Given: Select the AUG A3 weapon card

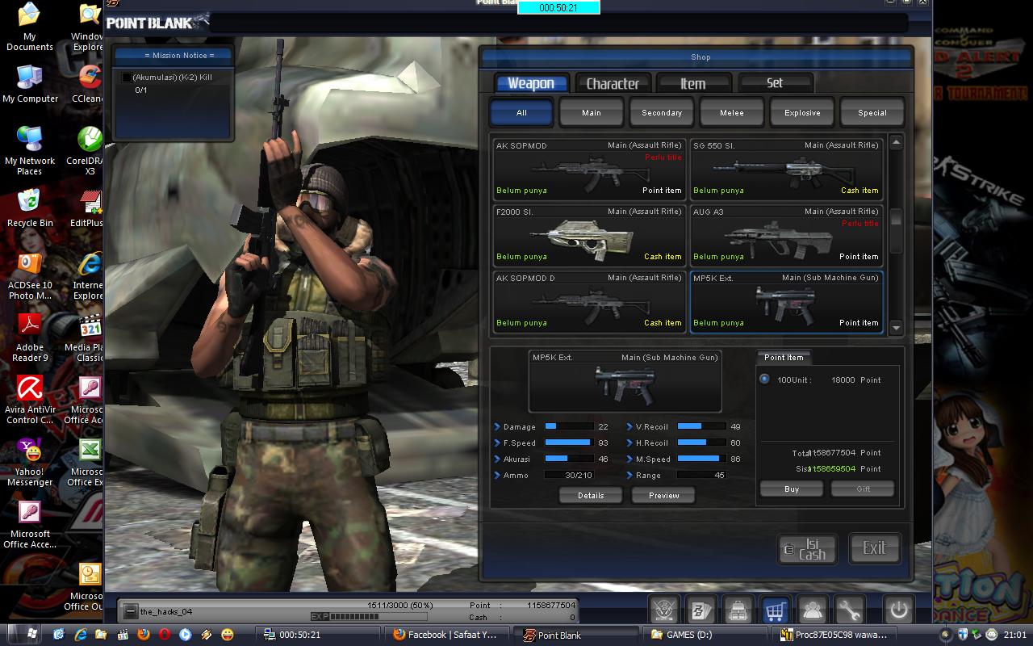Looking at the screenshot, I should (x=786, y=234).
